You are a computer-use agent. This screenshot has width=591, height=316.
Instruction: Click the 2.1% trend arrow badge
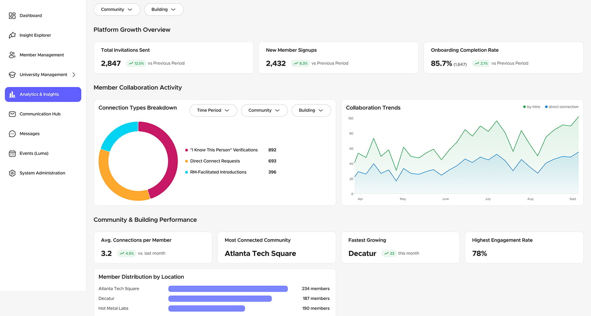point(481,63)
